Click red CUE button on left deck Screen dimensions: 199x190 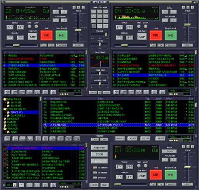coord(46,35)
